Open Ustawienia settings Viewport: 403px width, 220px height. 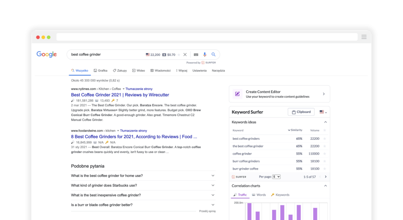200,70
